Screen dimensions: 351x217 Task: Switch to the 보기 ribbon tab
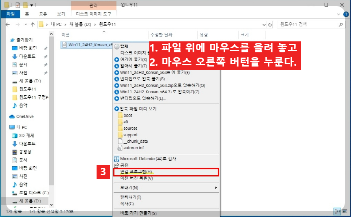coord(61,14)
